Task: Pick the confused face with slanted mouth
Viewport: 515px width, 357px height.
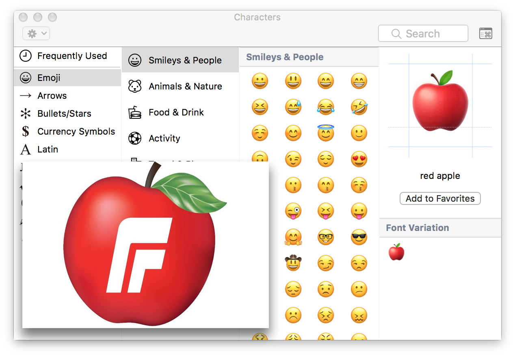Action: [359, 289]
